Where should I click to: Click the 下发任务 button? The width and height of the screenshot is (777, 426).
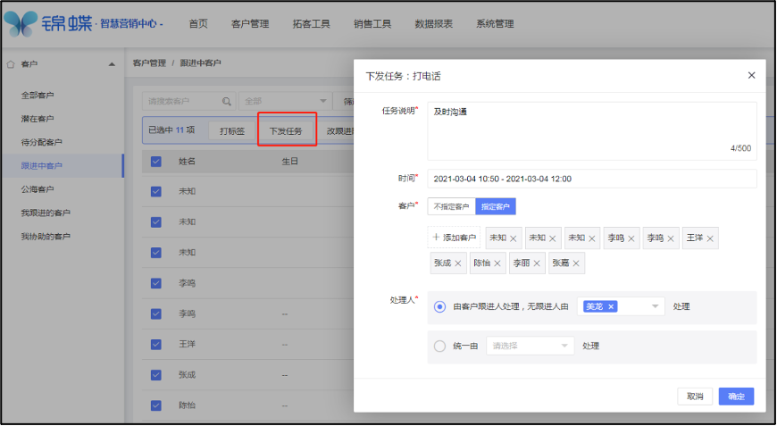286,130
